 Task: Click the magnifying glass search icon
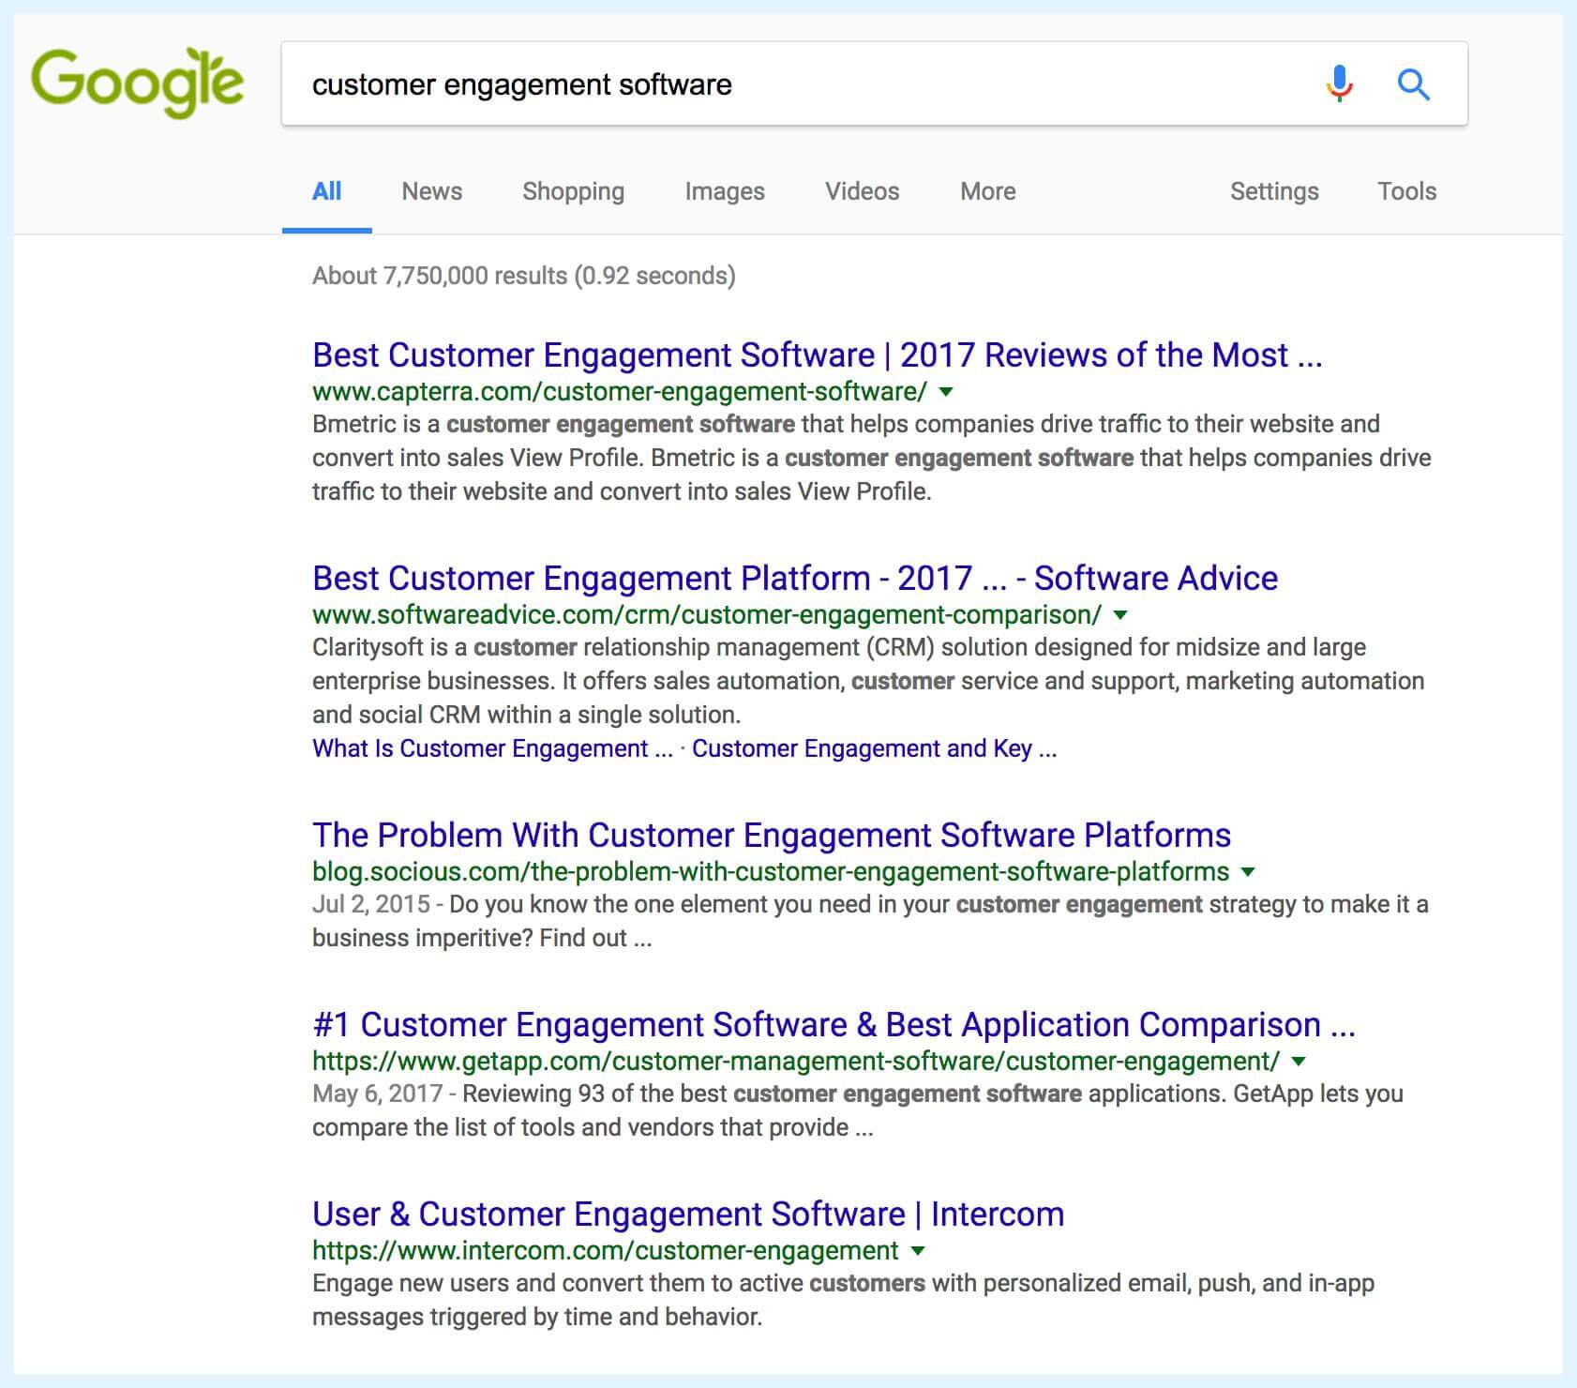pyautogui.click(x=1413, y=84)
